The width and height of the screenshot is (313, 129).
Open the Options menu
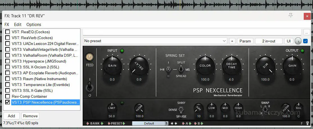coord(34,25)
